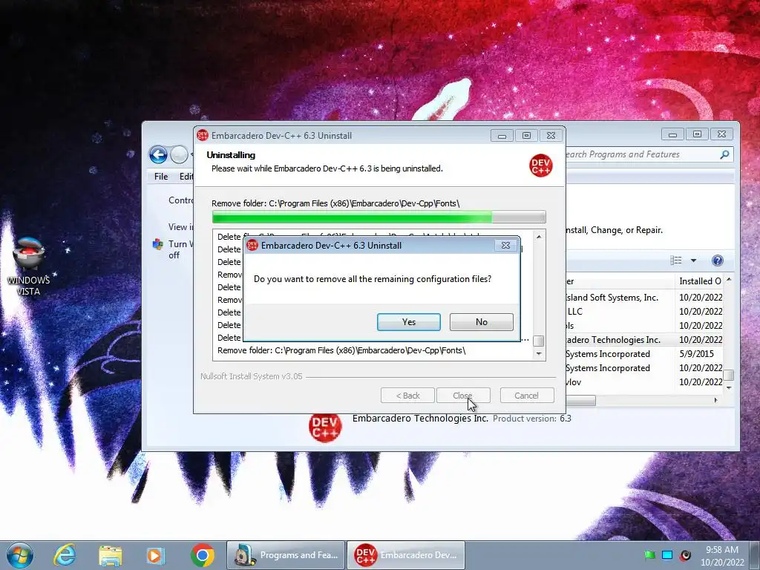
Task: Open File menu in Programs and Features
Action: coord(161,177)
